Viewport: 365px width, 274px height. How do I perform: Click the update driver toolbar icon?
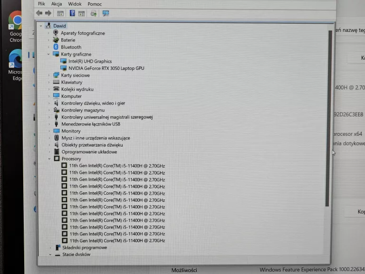coord(93,13)
